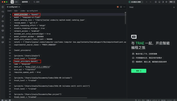177x101 pixels.
Task: Click the cursor position status entry
Action: pyautogui.click(x=141, y=100)
